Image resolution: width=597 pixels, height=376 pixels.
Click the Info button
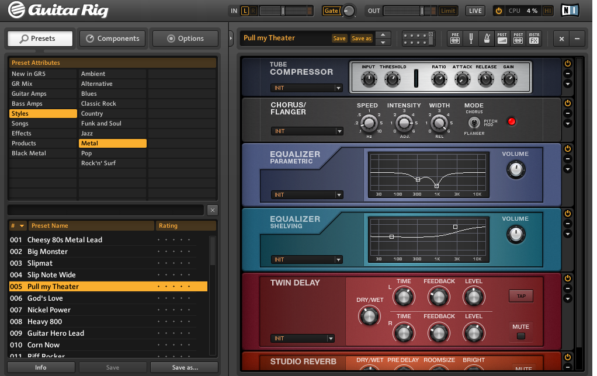point(41,367)
